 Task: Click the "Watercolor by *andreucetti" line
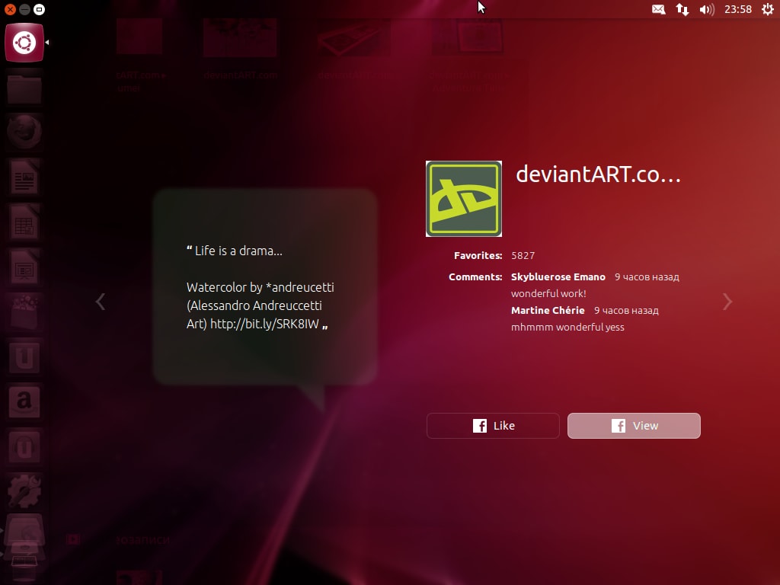click(261, 287)
